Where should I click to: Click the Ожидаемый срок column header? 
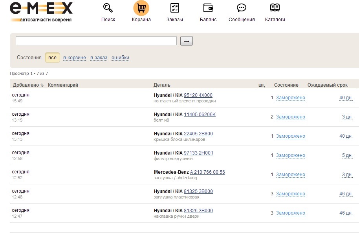(328, 85)
